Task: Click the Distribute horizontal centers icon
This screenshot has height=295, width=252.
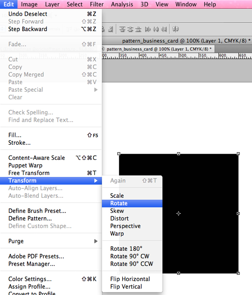Action: 156,29
